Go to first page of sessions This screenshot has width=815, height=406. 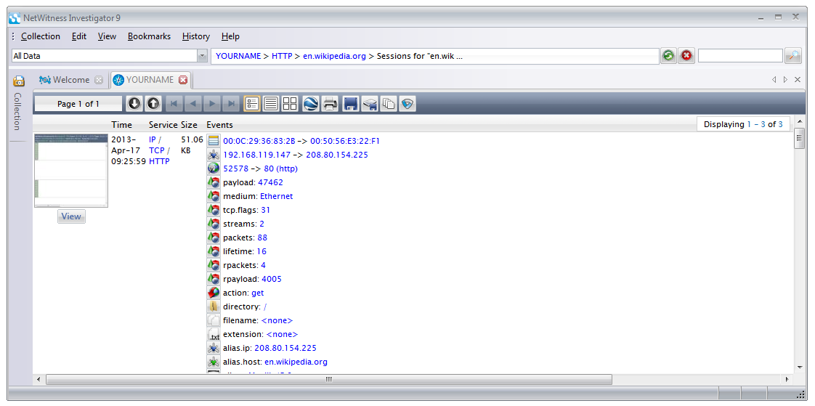(174, 104)
